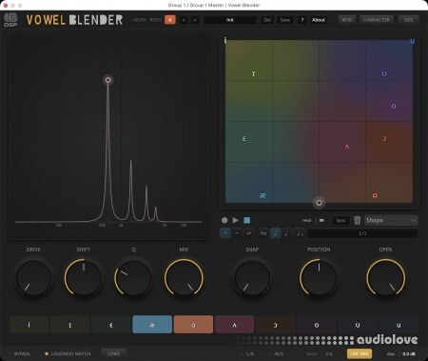Screen dimensions: 428x361
Task: Toggle the A/B state button A
Action: click(170, 20)
